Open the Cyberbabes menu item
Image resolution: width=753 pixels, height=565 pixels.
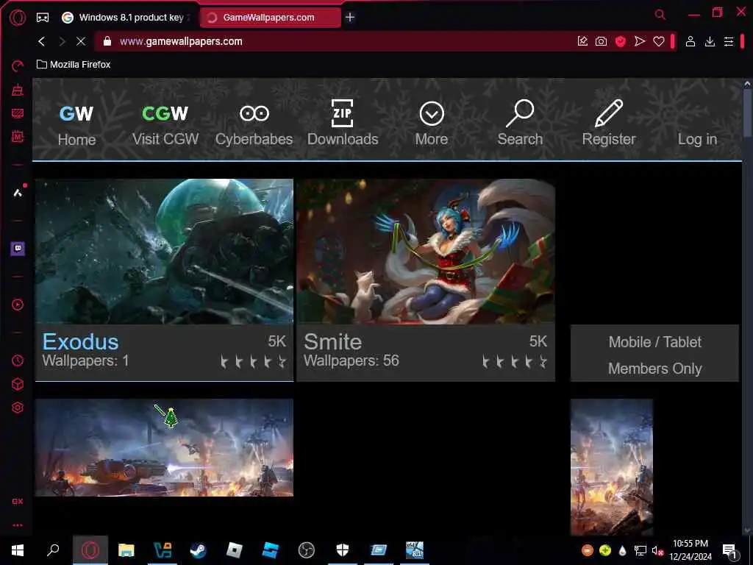254,125
